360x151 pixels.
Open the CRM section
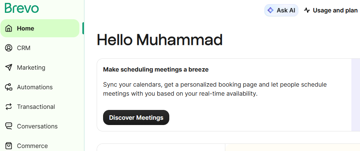point(24,48)
